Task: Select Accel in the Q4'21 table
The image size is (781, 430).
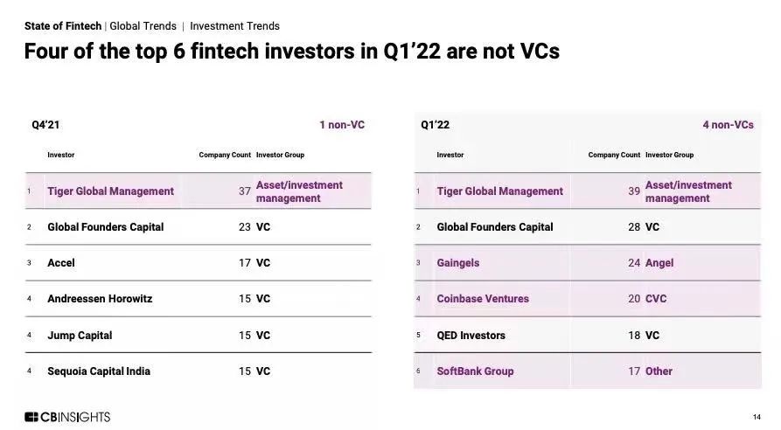Action: (x=61, y=263)
